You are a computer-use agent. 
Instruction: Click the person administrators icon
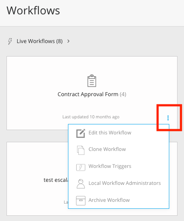81,184
